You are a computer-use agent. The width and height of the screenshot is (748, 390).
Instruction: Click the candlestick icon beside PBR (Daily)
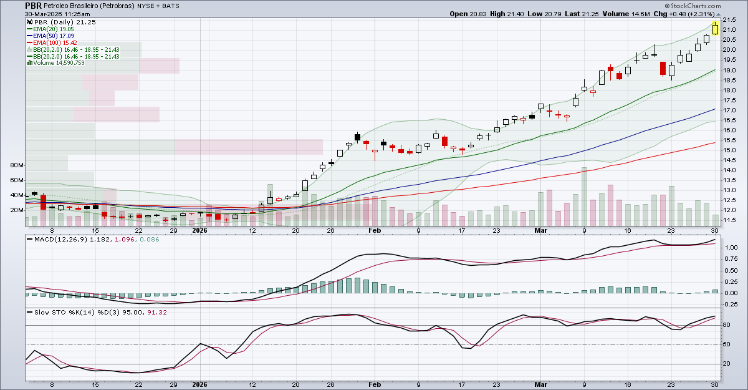(x=29, y=22)
